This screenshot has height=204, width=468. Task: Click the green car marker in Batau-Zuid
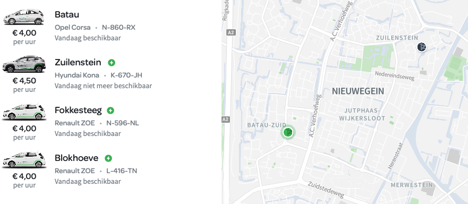coord(288,132)
